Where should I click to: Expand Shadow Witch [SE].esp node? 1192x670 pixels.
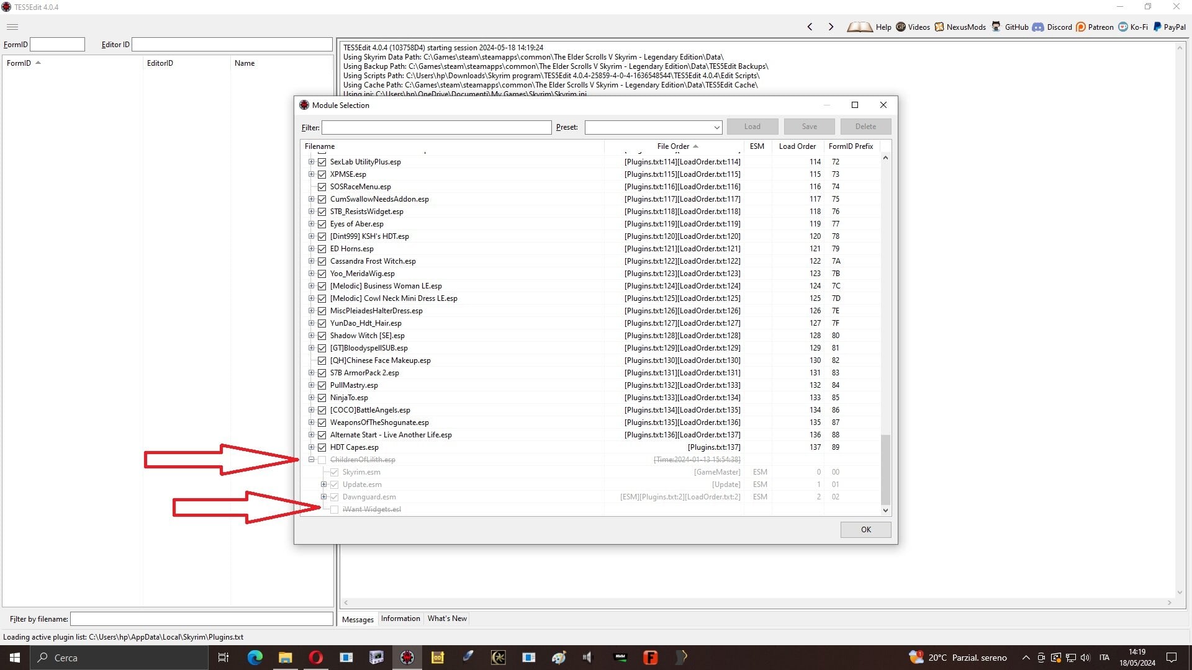pyautogui.click(x=312, y=336)
